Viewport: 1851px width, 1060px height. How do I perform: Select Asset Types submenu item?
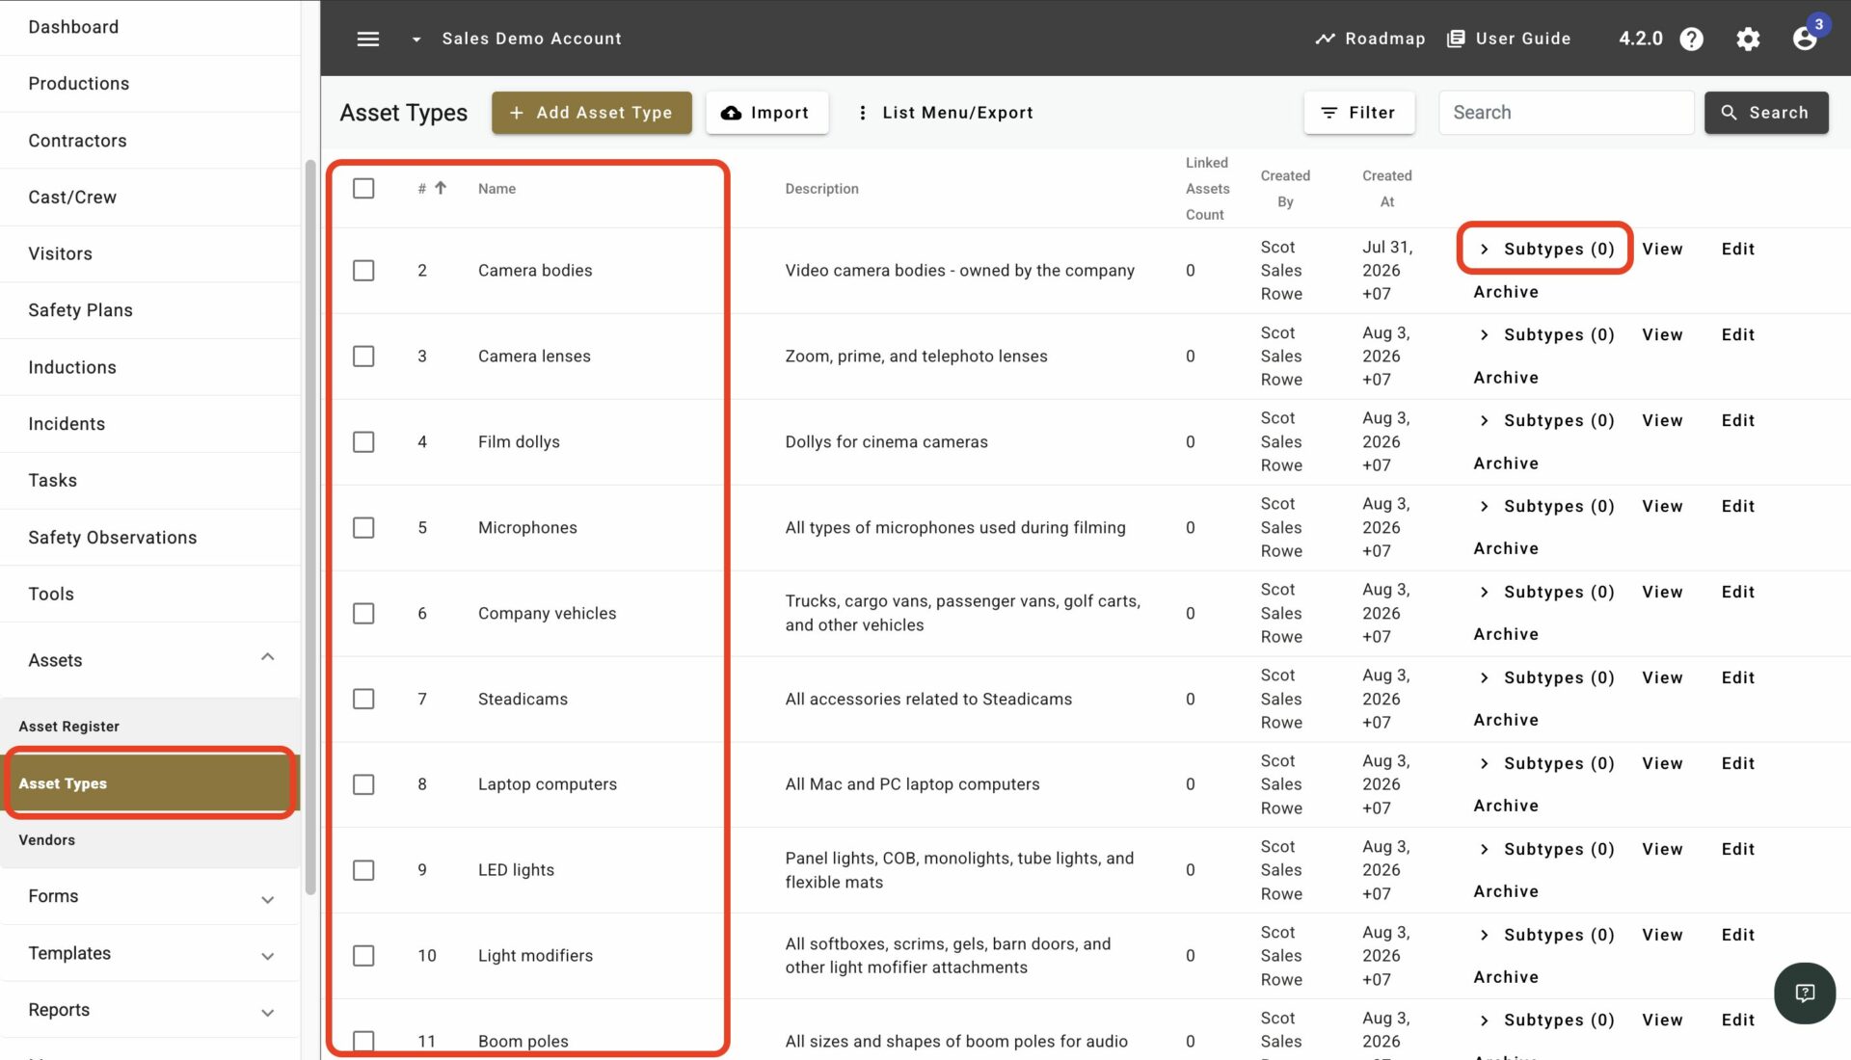(x=150, y=783)
